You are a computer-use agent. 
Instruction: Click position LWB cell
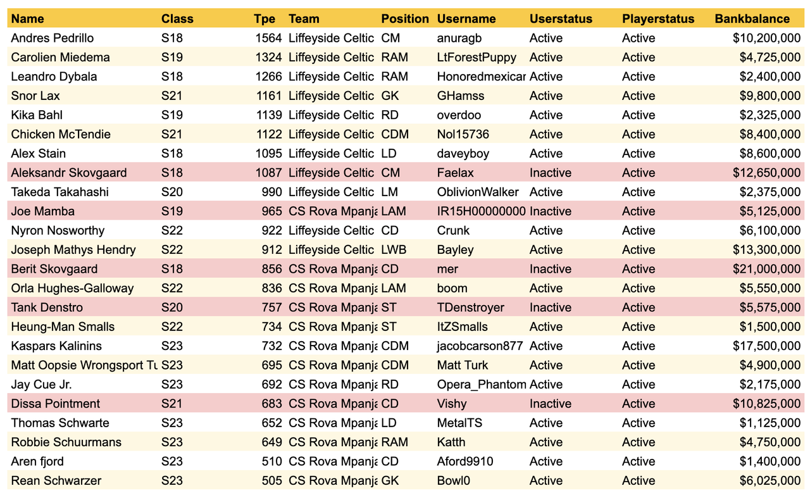(x=394, y=249)
